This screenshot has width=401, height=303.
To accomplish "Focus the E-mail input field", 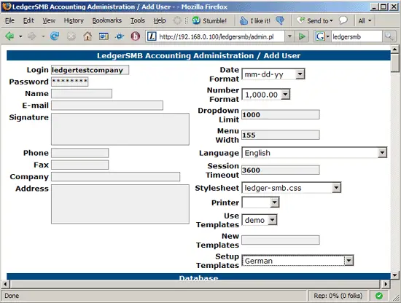I will [x=107, y=106].
